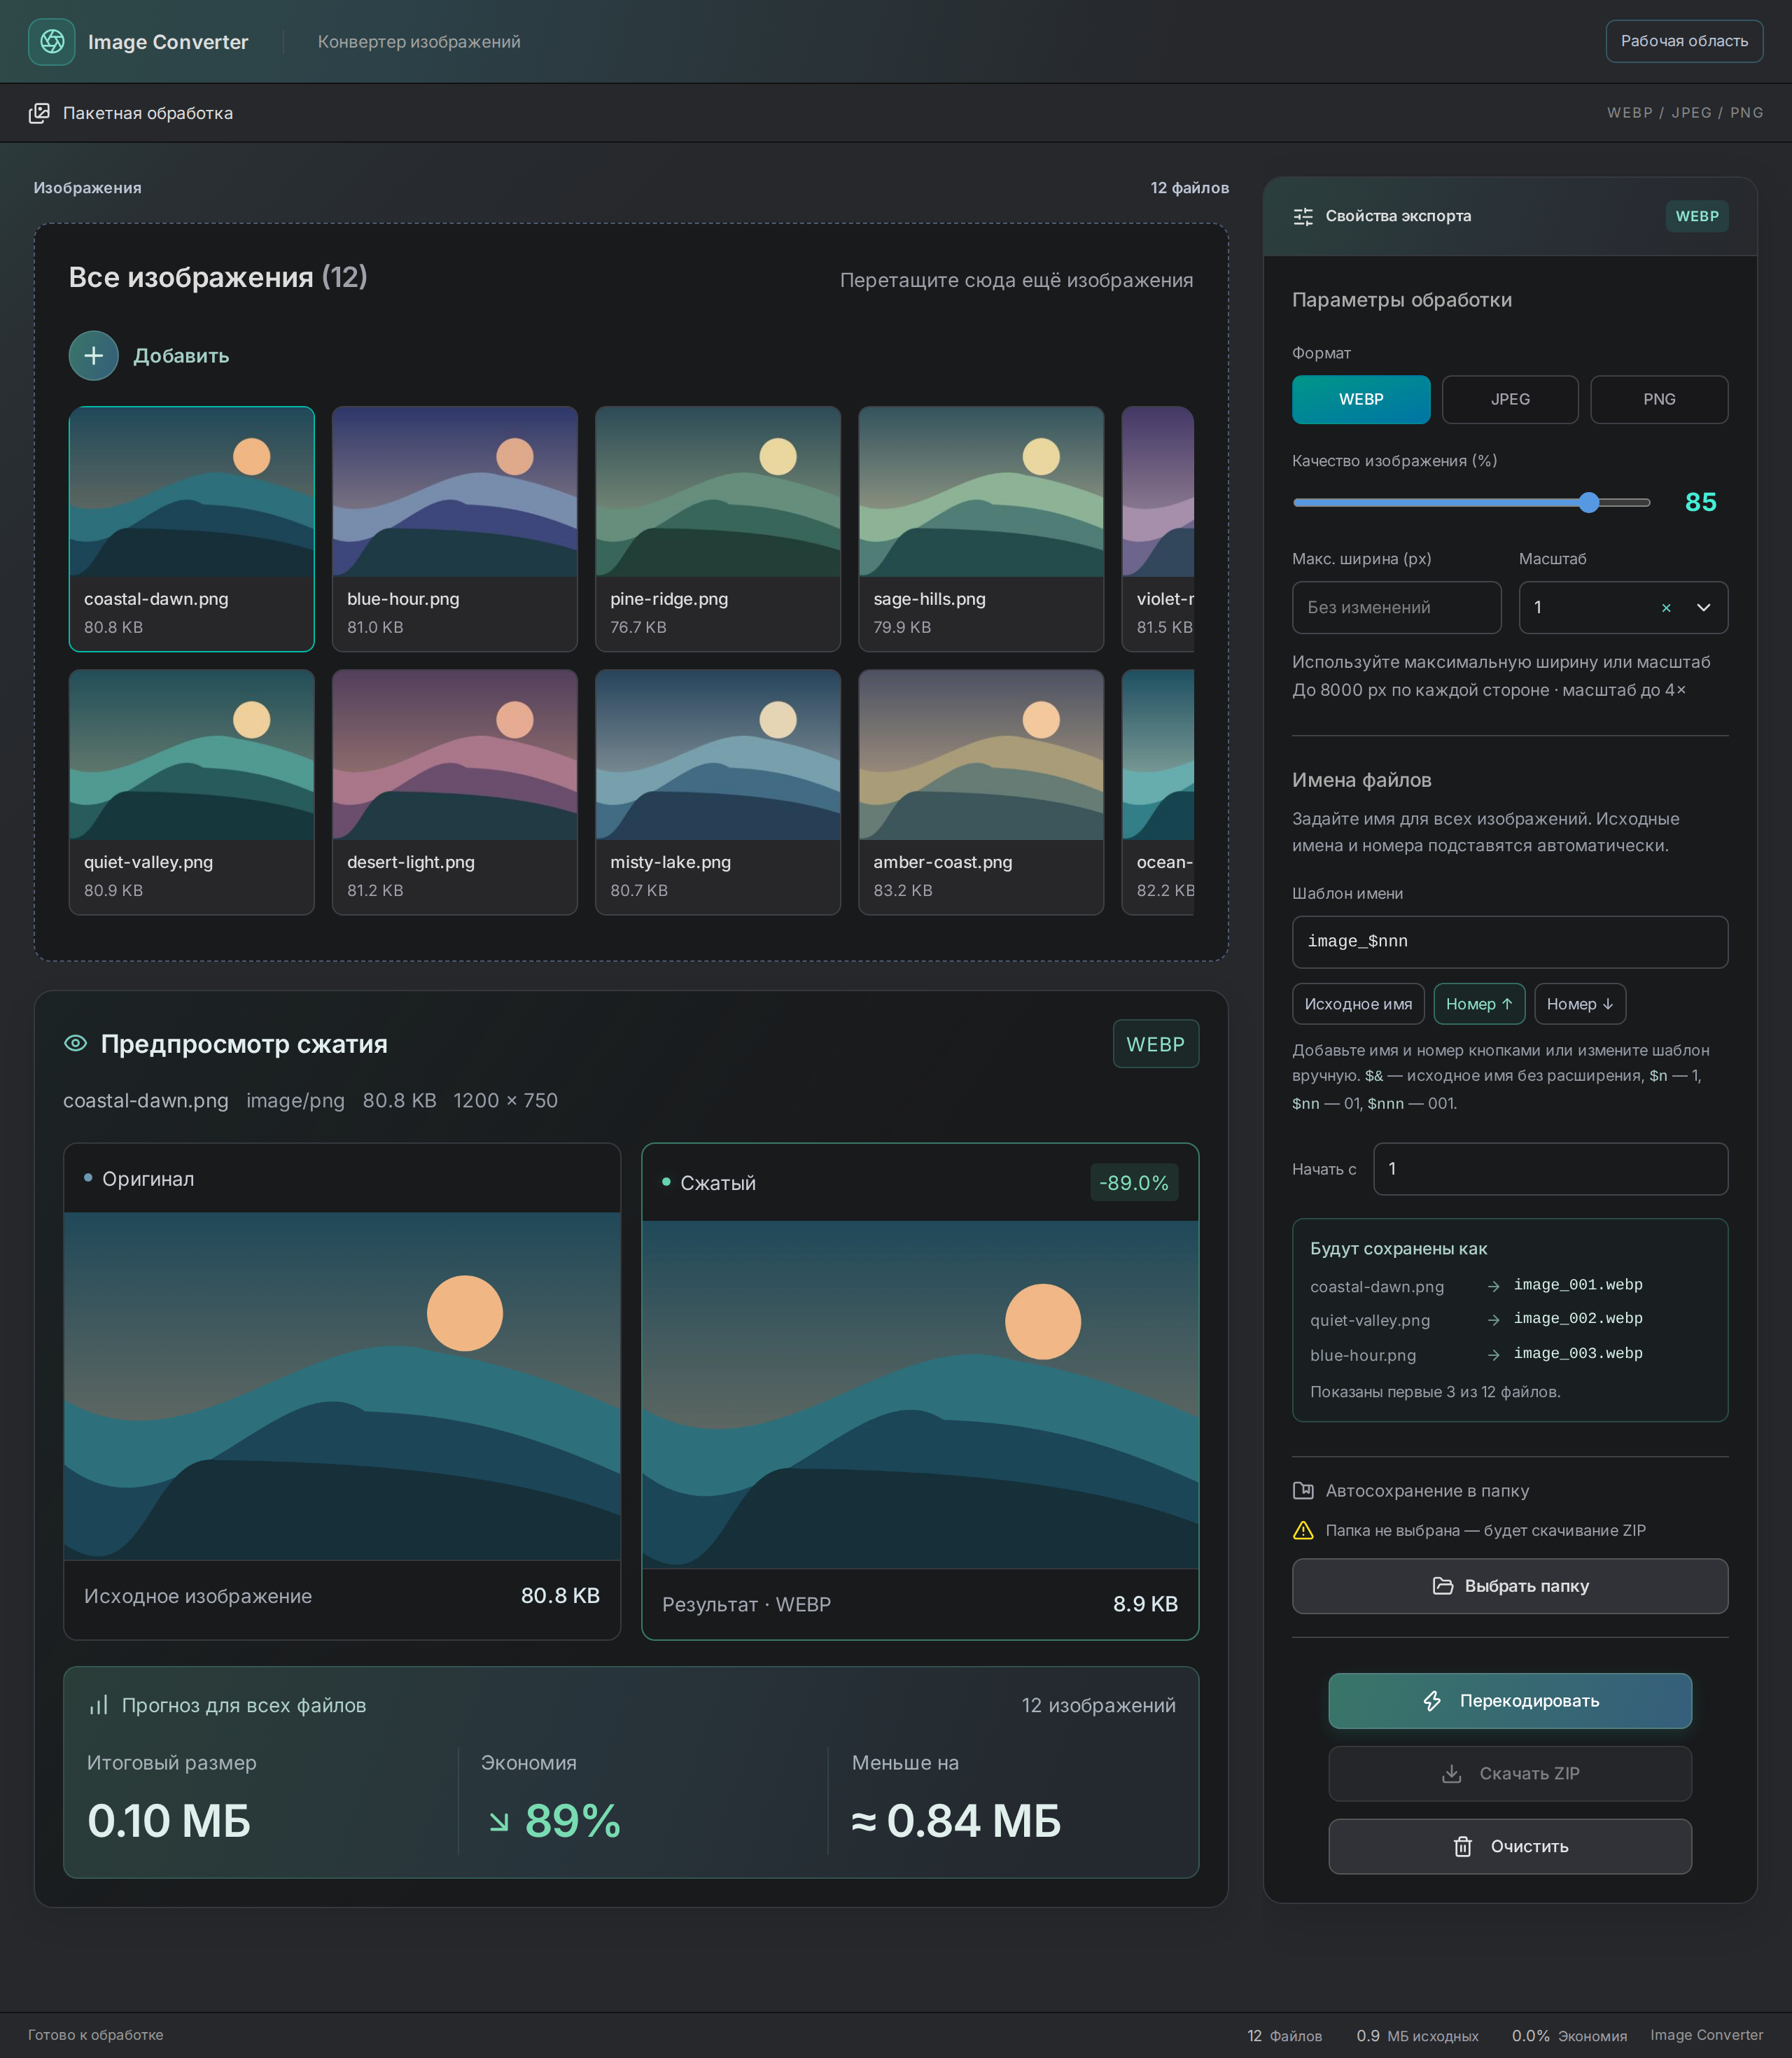Toggle the descending number token chip
Screen dimensions: 1792x2058
tap(1580, 1004)
